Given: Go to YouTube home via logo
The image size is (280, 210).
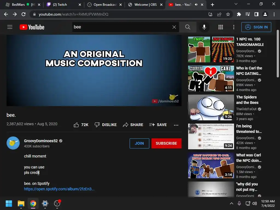Looking at the screenshot, I should point(32,27).
